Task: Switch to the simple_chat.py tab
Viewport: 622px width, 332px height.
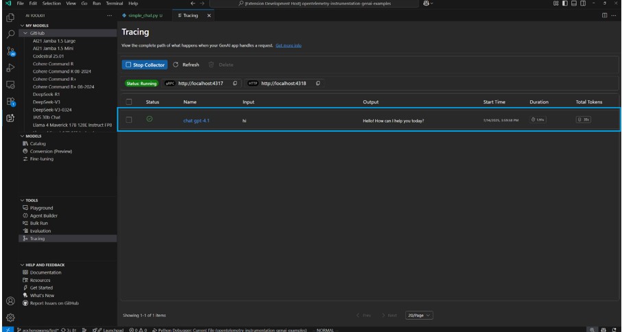Action: click(x=144, y=15)
